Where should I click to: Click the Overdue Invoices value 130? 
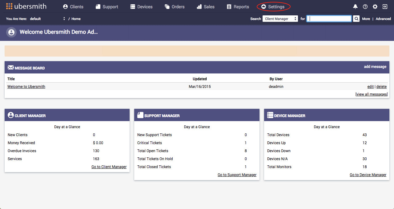point(96,151)
